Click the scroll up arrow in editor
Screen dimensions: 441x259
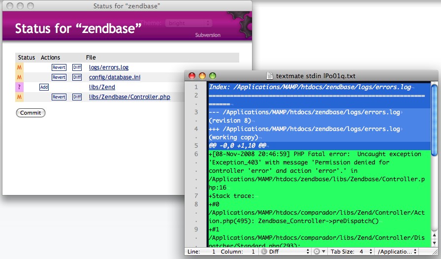click(434, 235)
